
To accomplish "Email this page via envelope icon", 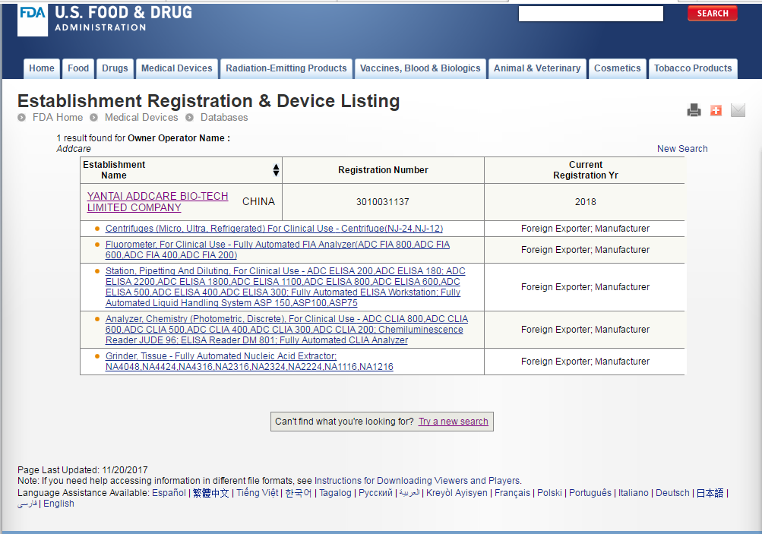I will [738, 110].
